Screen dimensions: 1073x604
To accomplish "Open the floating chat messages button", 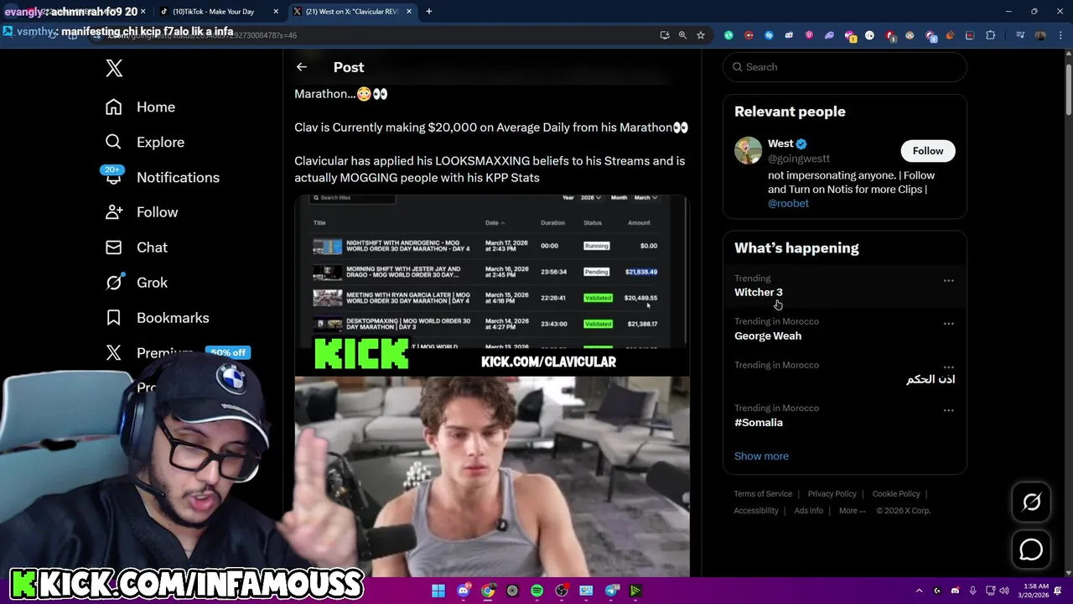I will point(1031,549).
